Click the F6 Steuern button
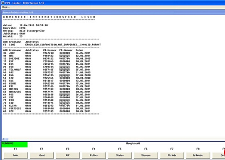 click(146, 155)
